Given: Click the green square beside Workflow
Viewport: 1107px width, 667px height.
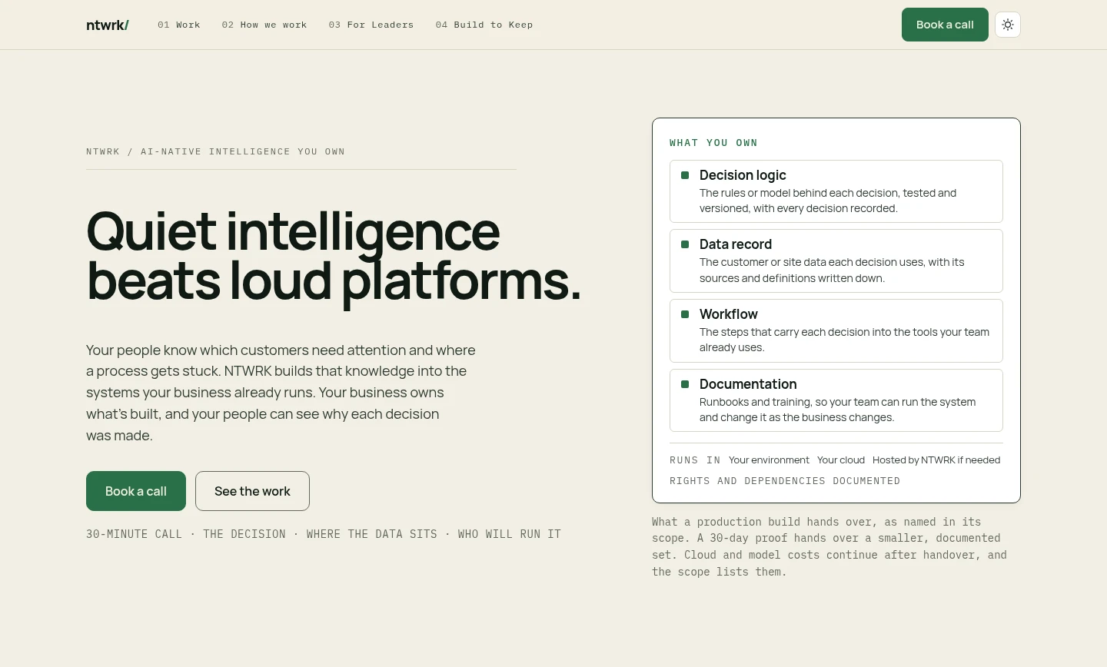Looking at the screenshot, I should (685, 314).
